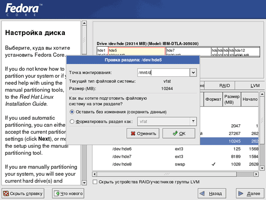266x200 pixels.
Task: Click the document icon on Что нового
Action: click(56, 193)
